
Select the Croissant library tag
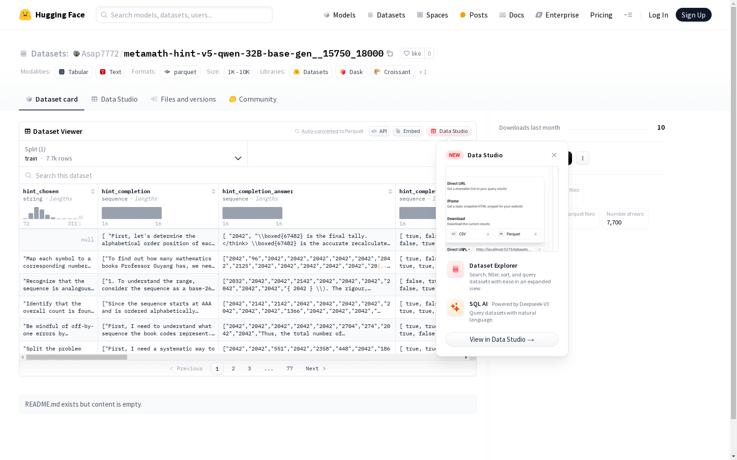(392, 72)
